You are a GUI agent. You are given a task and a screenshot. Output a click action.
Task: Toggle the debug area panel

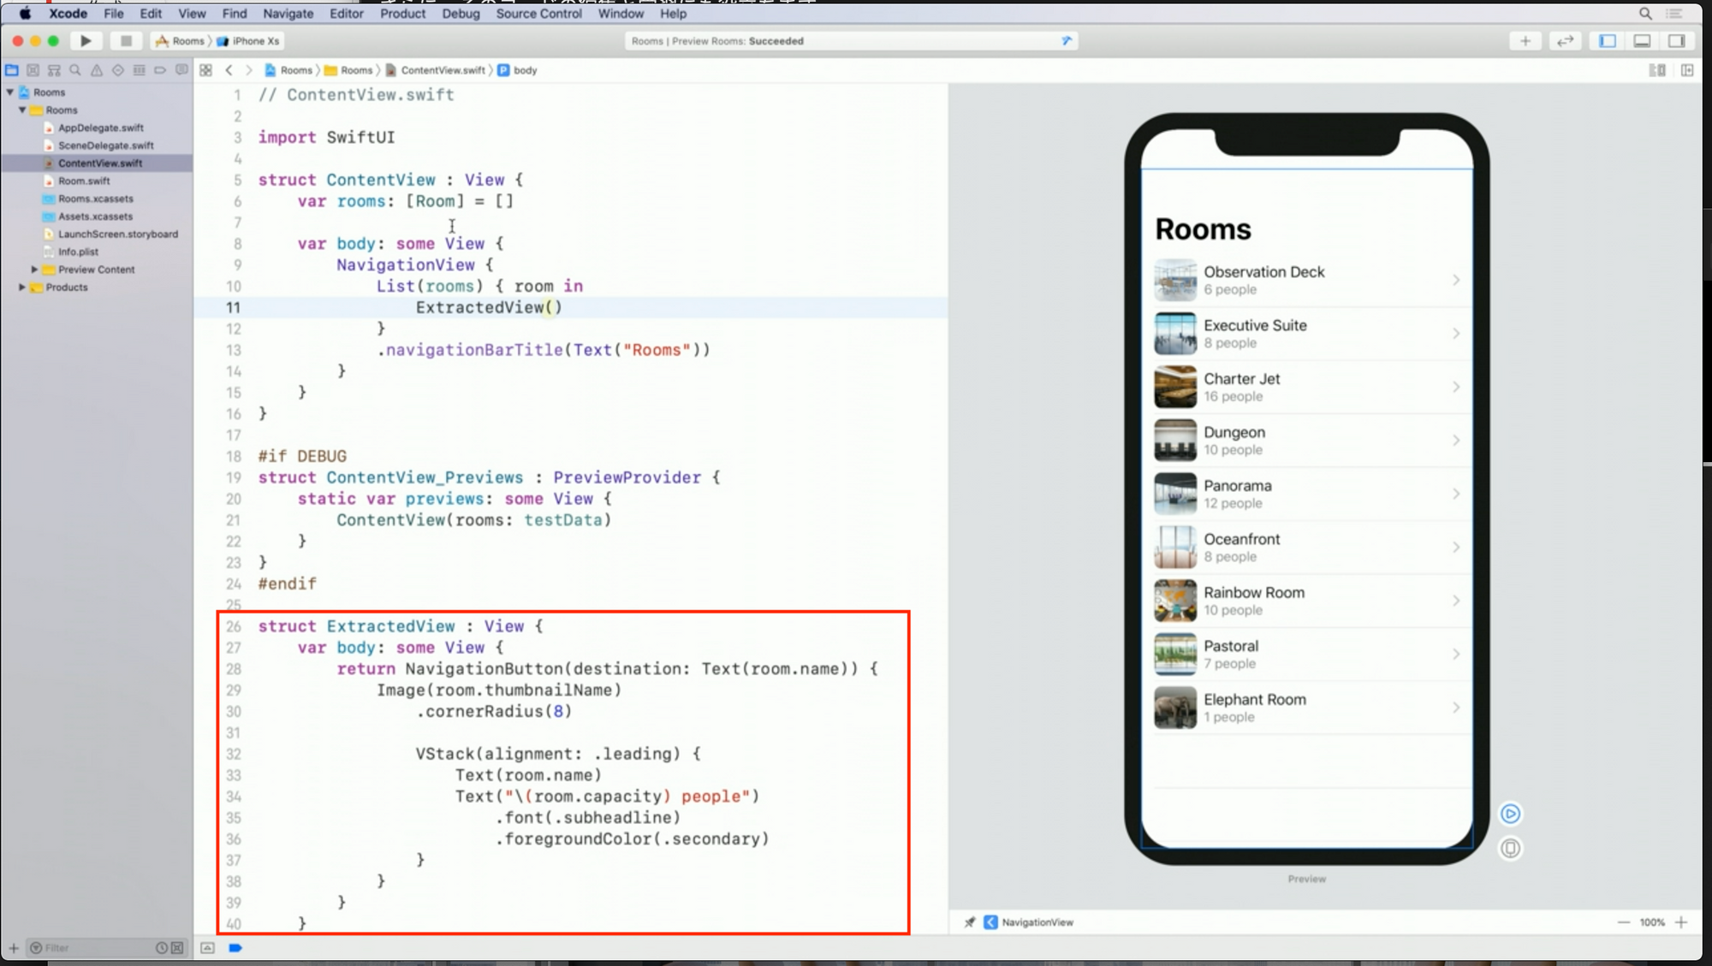[1642, 40]
